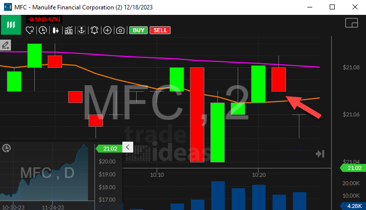Image resolution: width=366 pixels, height=210 pixels.
Task: Click the $17.00 mini chart price label
Action: pyautogui.click(x=107, y=200)
